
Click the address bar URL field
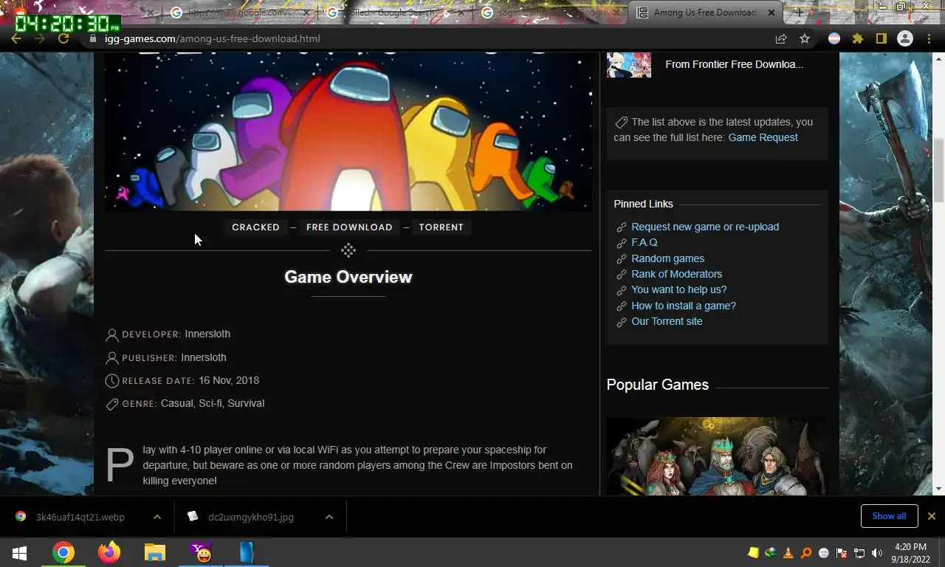click(x=428, y=38)
